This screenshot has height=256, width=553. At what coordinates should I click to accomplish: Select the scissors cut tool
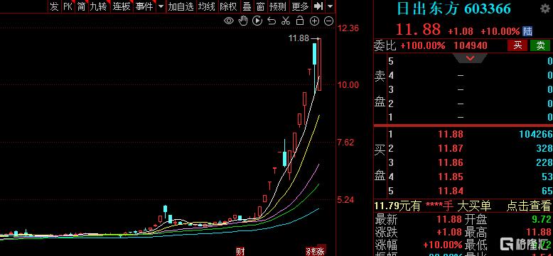click(286, 21)
